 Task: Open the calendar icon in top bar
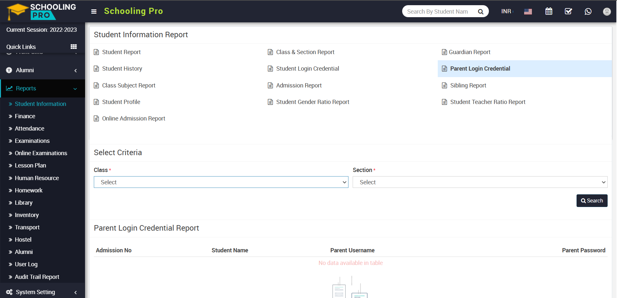549,11
